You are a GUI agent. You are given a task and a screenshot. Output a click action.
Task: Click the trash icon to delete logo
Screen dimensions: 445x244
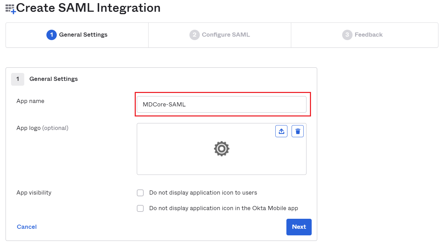[x=297, y=131]
